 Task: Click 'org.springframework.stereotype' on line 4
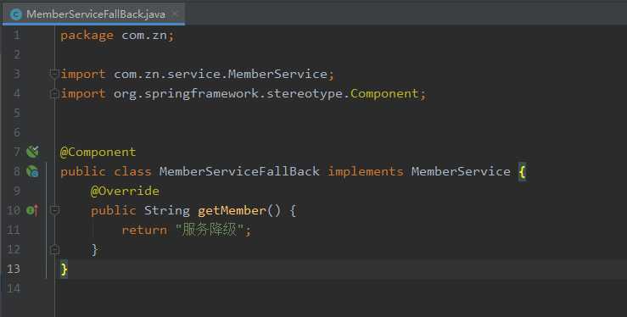[x=228, y=94]
